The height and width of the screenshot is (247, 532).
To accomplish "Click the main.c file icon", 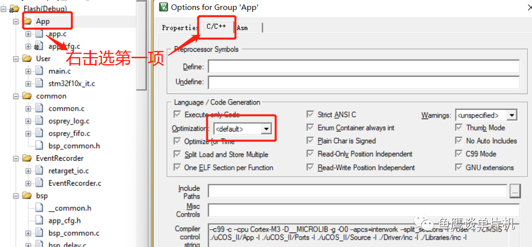I will [x=40, y=71].
